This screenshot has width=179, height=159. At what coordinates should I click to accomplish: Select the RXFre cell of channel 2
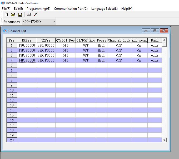[27, 50]
